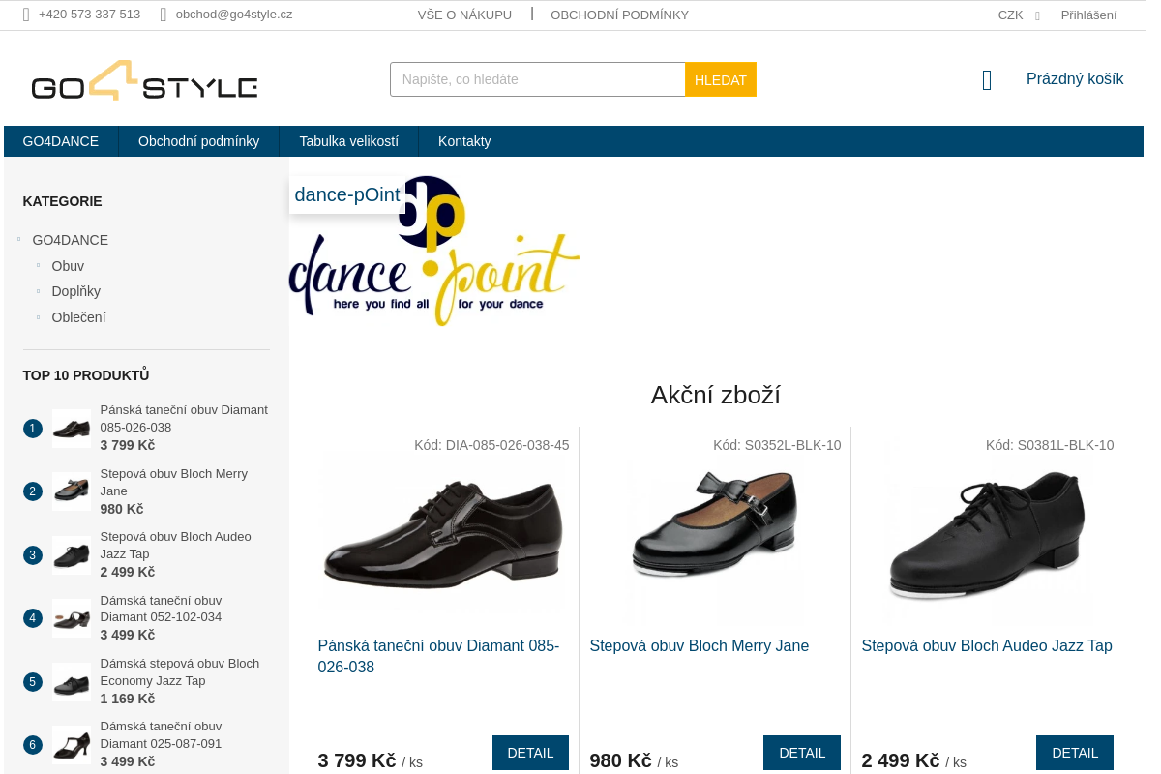1161x774 pixels.
Task: Expand the GO4DANCE category tree
Action: pos(19,240)
